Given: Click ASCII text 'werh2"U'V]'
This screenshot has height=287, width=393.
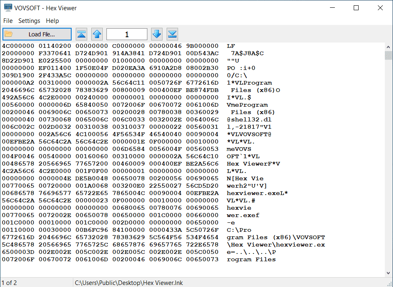Looking at the screenshot, I should click(x=247, y=186).
